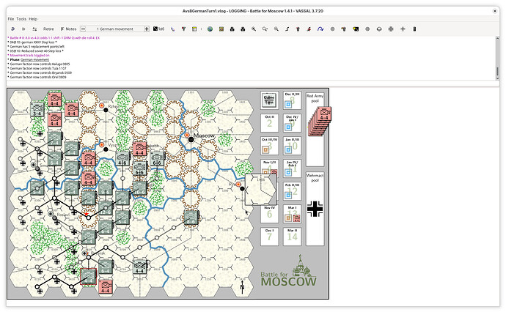Image resolution: width=506 pixels, height=312 pixels.
Task: Click the first magnifier zoom icon
Action: click(x=254, y=29)
